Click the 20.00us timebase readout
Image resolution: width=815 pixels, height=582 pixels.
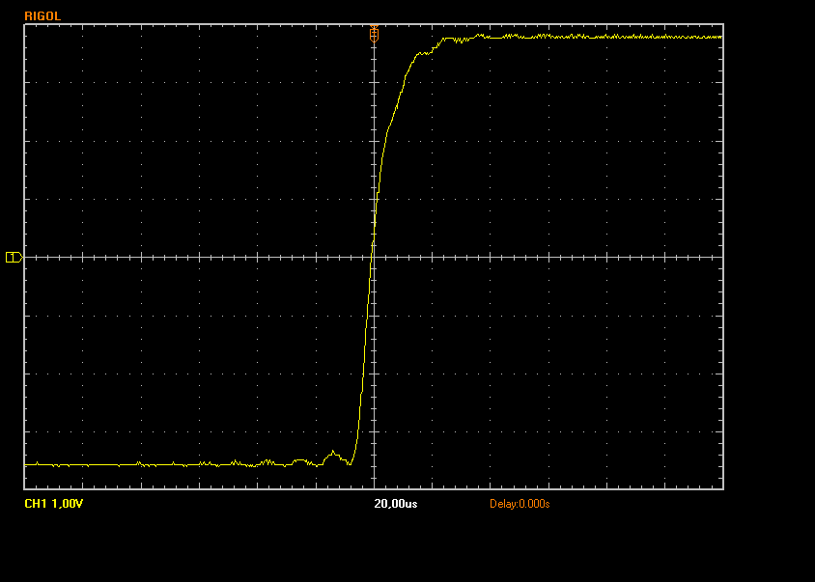[x=396, y=504]
